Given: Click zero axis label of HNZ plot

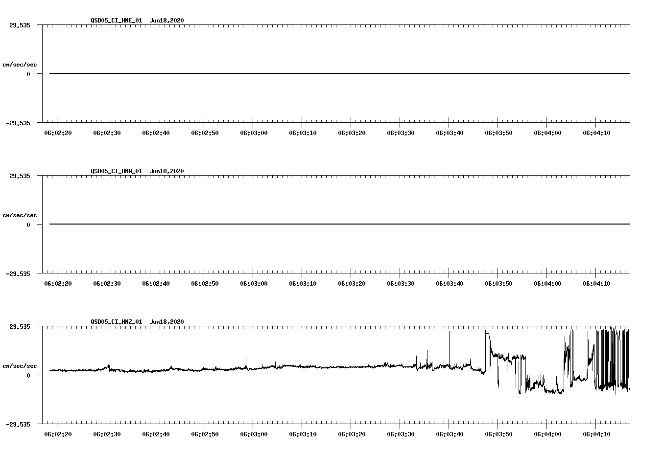Looking at the screenshot, I should [x=28, y=375].
